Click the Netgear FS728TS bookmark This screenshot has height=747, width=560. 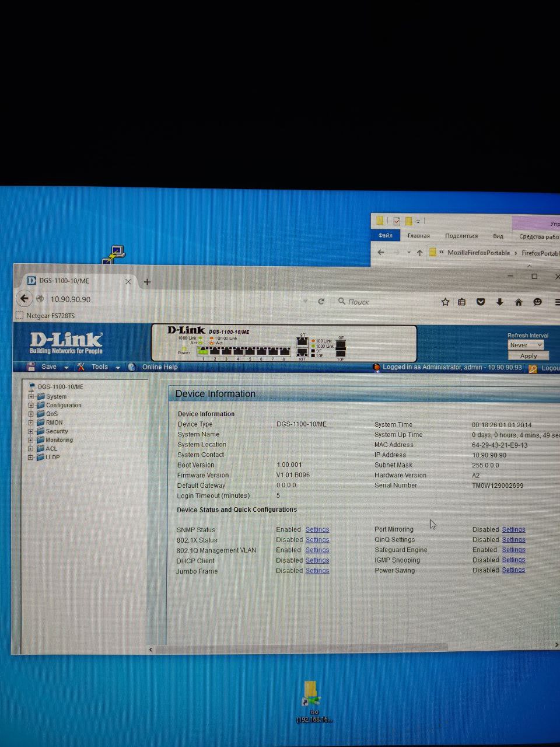(x=45, y=316)
